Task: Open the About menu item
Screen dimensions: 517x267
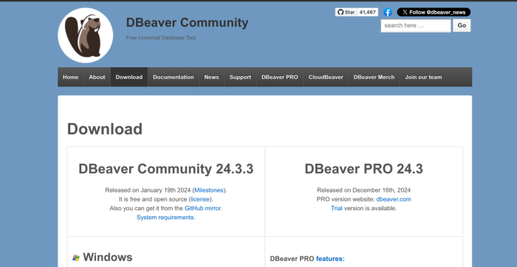Action: click(97, 77)
